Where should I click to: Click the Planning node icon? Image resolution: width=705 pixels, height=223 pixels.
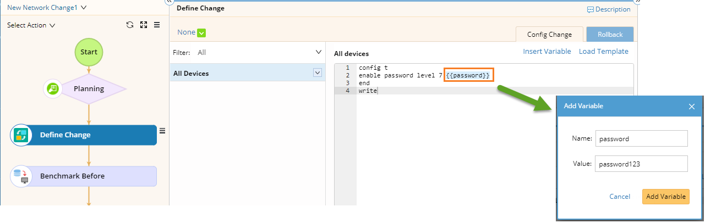[53, 88]
